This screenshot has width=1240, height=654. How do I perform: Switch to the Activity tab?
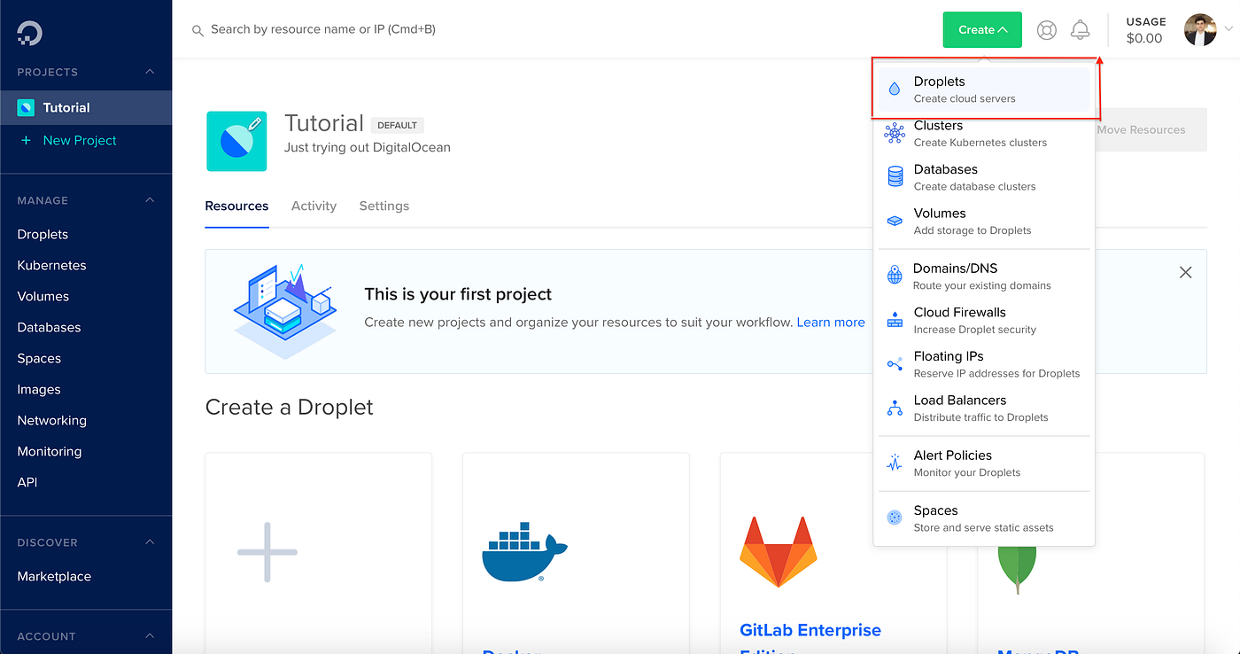(x=314, y=206)
